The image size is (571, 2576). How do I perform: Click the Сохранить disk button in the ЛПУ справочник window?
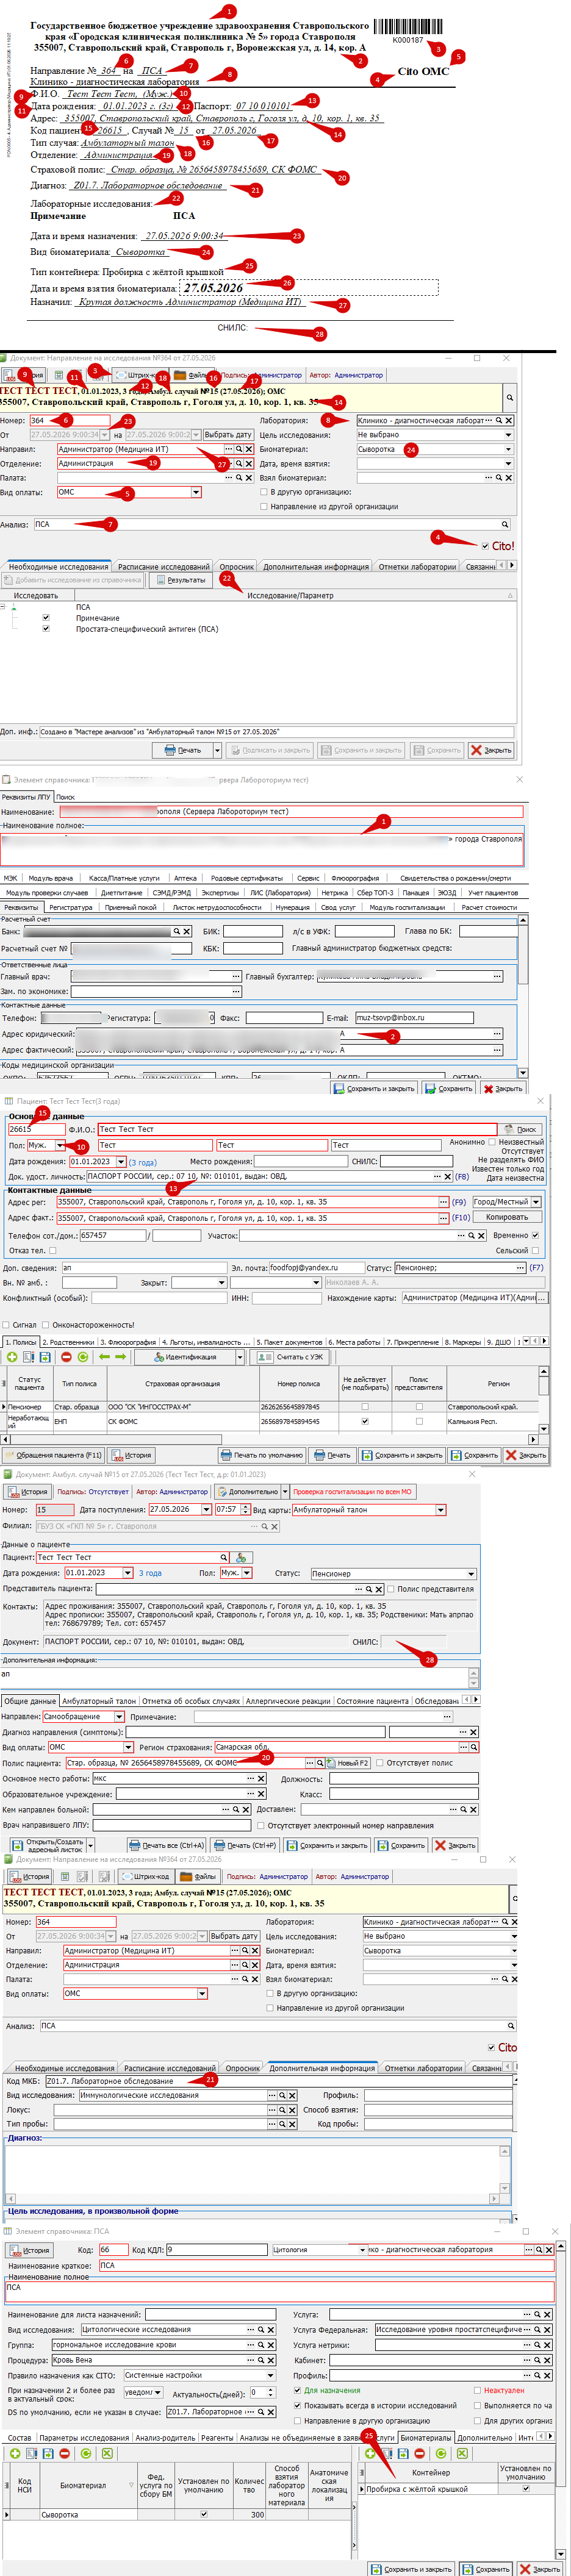449,1088
